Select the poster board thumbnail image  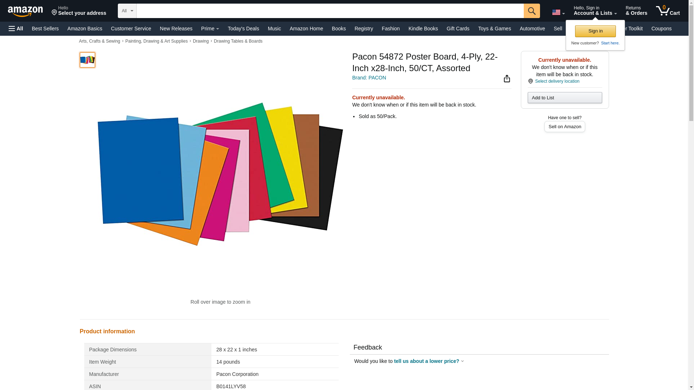point(87,60)
